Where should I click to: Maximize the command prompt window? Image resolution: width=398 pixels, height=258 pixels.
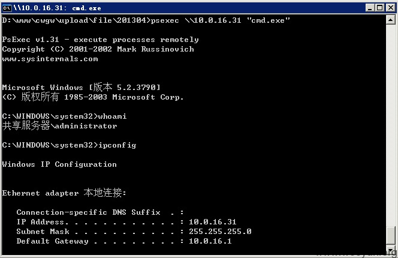(x=380, y=8)
